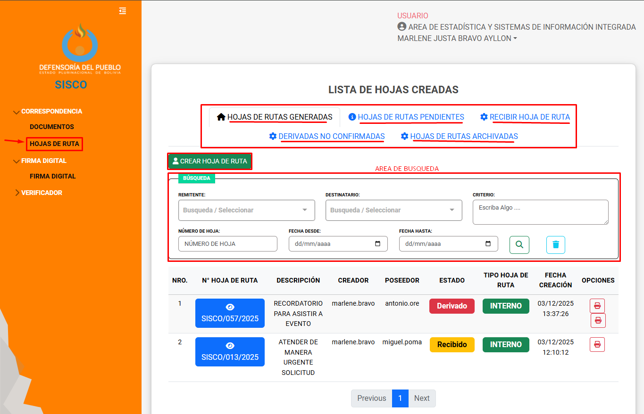
Task: Open calendar picker in Fecha Desde field
Action: tap(377, 244)
